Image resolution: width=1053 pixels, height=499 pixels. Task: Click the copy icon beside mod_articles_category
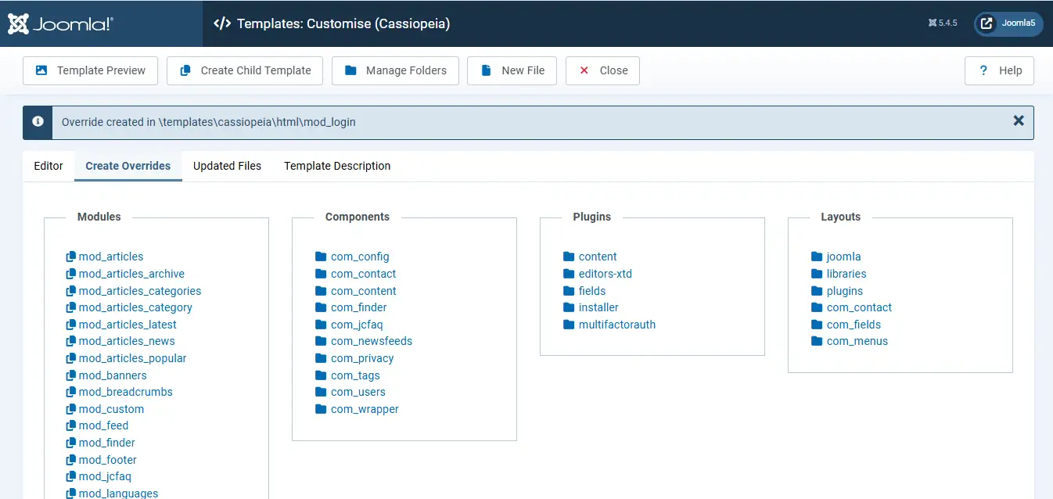point(71,307)
